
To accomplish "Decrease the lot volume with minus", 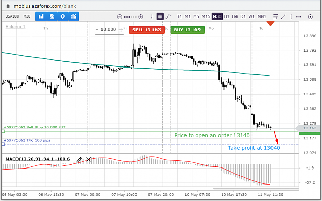I will pyautogui.click(x=97, y=29).
